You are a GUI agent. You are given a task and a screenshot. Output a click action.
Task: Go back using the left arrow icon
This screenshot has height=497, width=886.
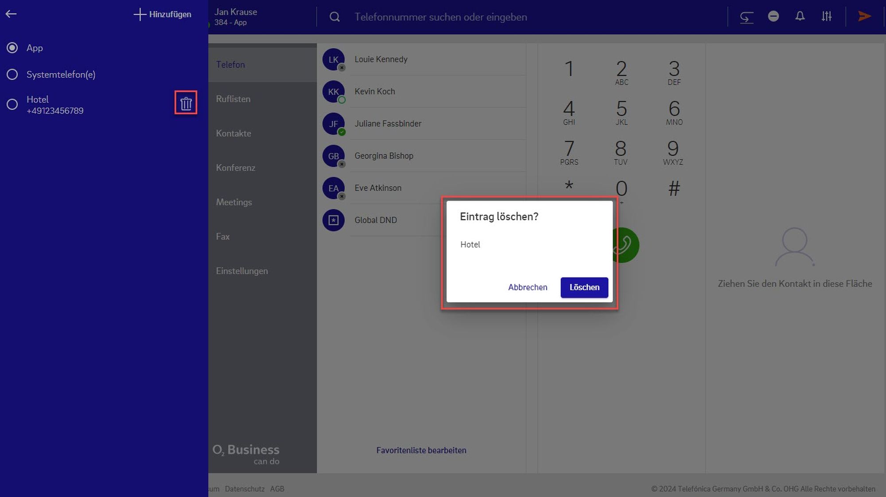11,14
